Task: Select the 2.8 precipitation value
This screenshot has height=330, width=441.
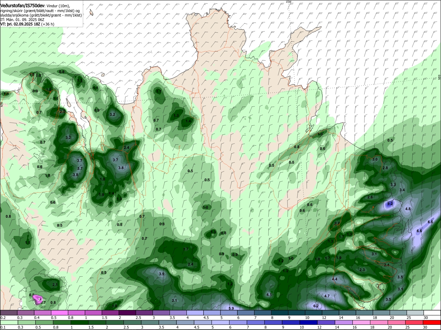Action: pos(385,168)
